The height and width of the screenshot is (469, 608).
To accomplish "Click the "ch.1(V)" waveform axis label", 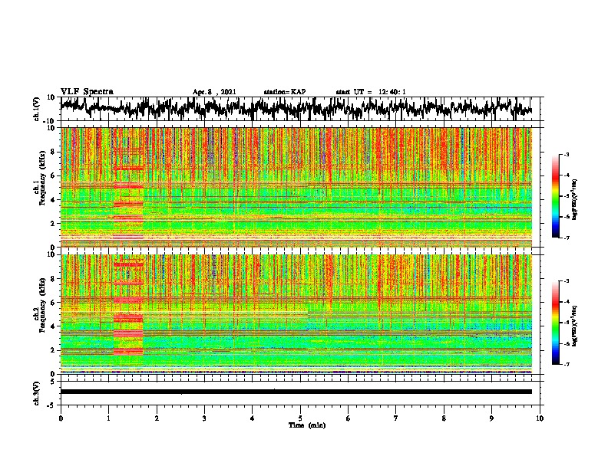I will [37, 109].
